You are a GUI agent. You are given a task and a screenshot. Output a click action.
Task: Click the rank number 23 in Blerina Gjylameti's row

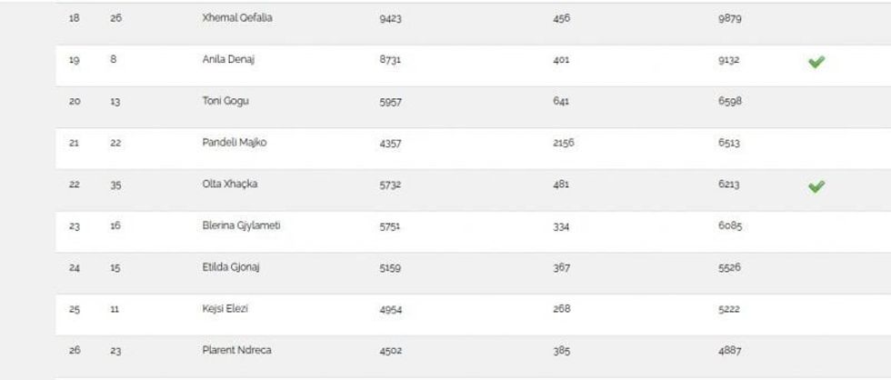[x=75, y=226]
